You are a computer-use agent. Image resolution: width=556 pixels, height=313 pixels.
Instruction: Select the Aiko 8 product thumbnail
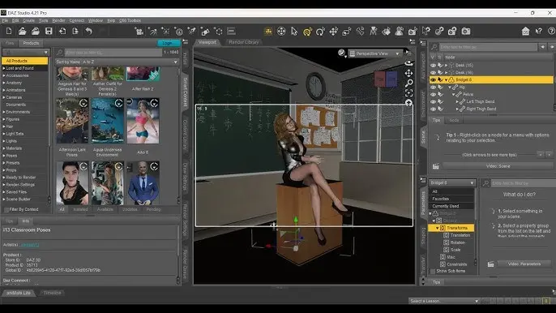coord(143,121)
